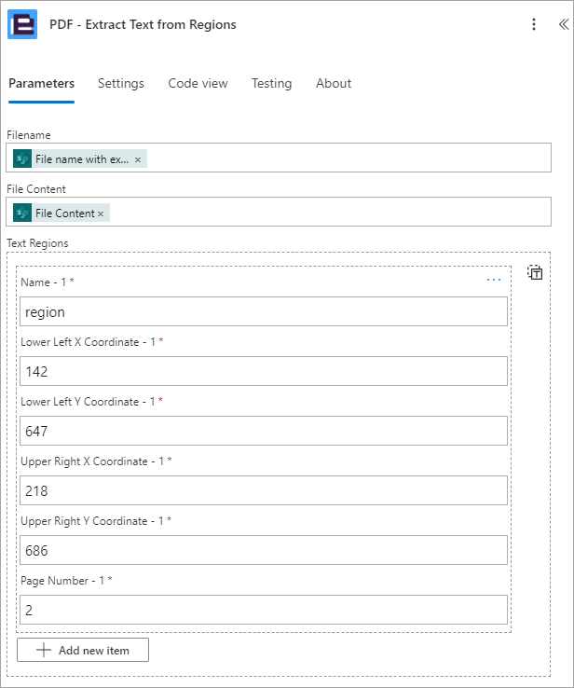The image size is (574, 688).
Task: Go to the Testing tab
Action: pos(271,83)
